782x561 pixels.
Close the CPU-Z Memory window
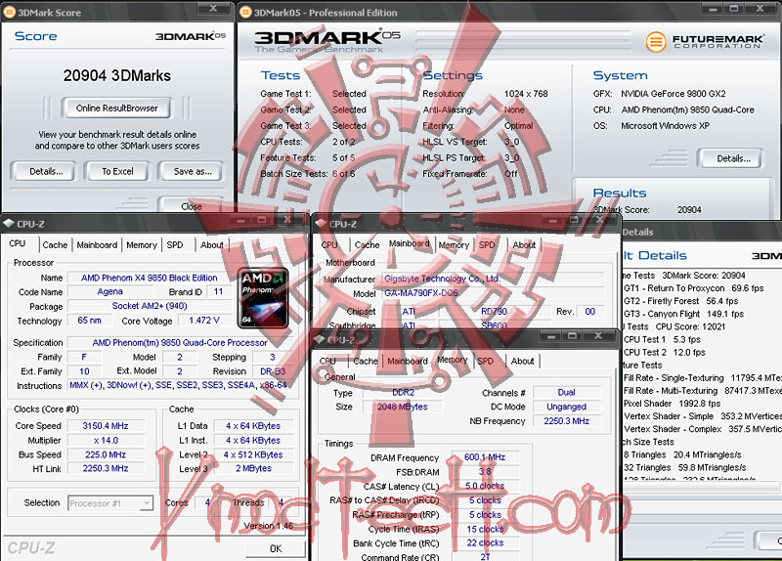(598, 335)
